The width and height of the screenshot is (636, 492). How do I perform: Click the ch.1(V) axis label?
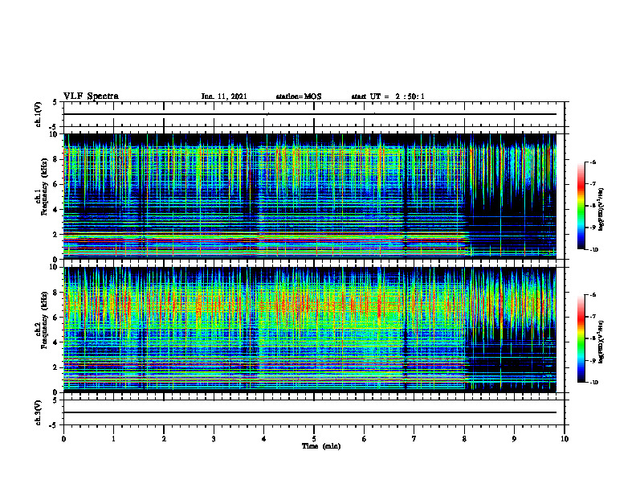tap(39, 114)
